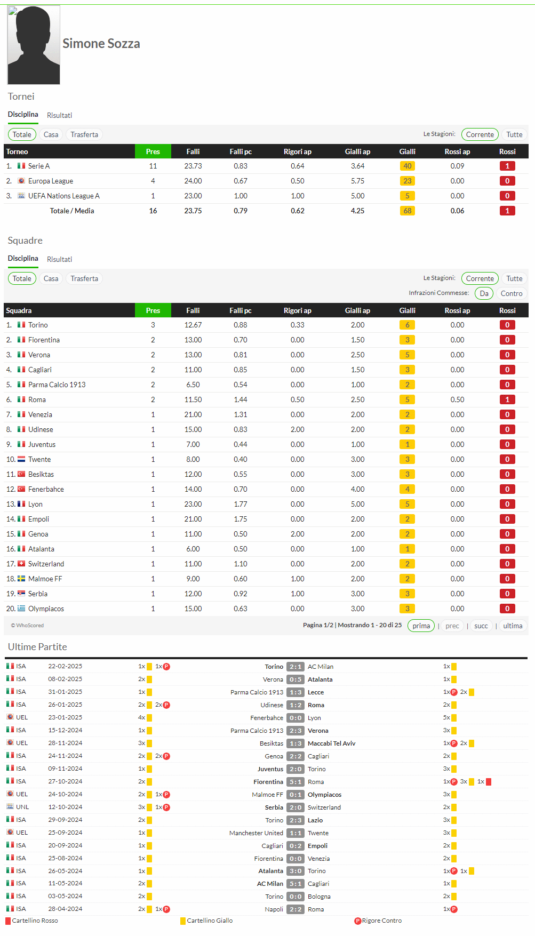Open the Torino 2:1 AC Milan score

(x=296, y=667)
